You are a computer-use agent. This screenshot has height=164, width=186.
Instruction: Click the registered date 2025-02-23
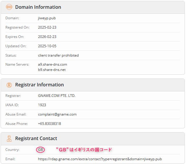[x=47, y=27]
